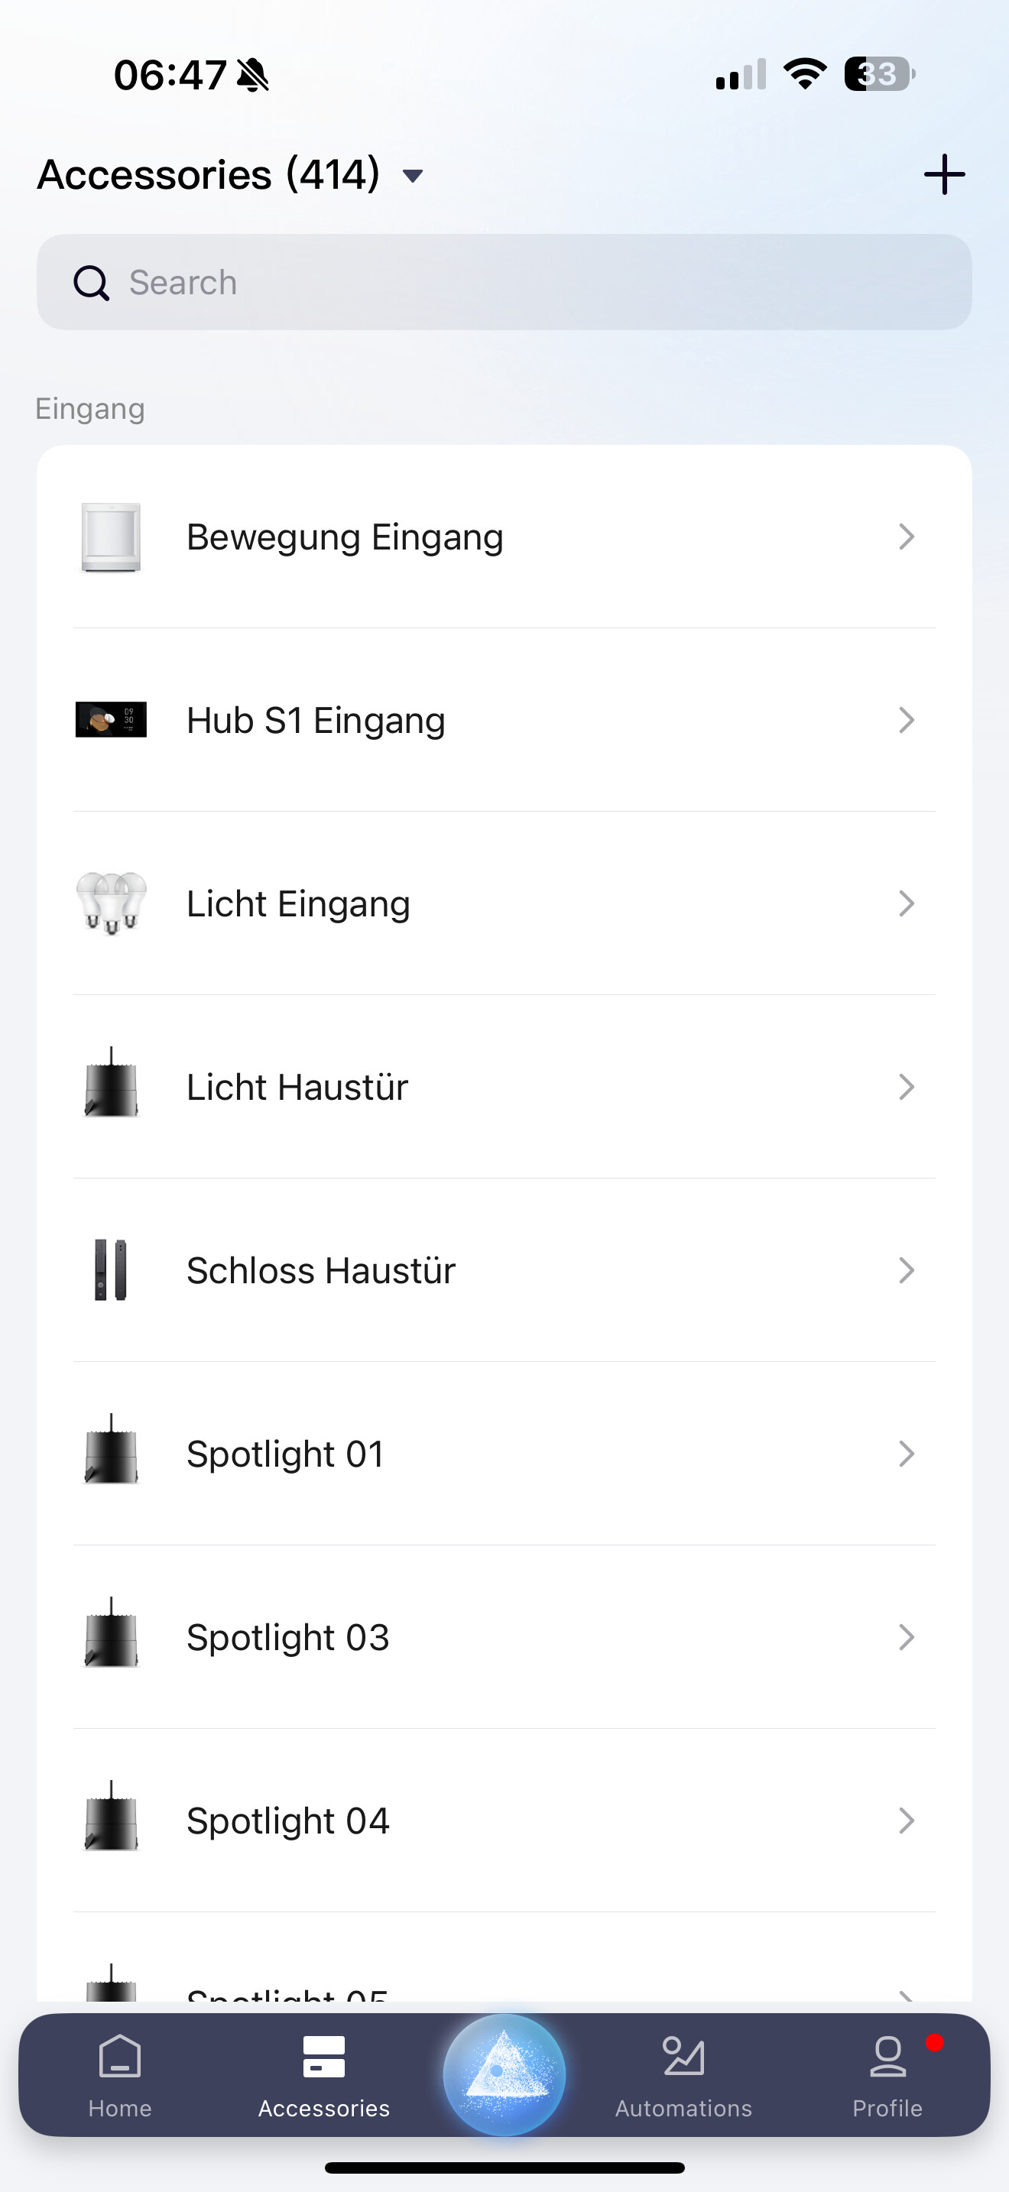
Task: Open Hub S1 Eingang via chevron arrow
Action: coord(906,720)
